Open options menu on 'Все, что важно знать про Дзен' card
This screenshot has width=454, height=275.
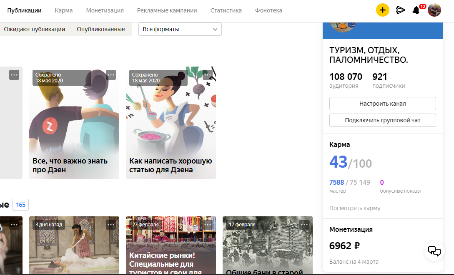point(111,75)
